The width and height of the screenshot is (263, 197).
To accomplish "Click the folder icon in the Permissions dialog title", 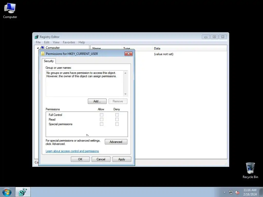I will click(x=43, y=54).
